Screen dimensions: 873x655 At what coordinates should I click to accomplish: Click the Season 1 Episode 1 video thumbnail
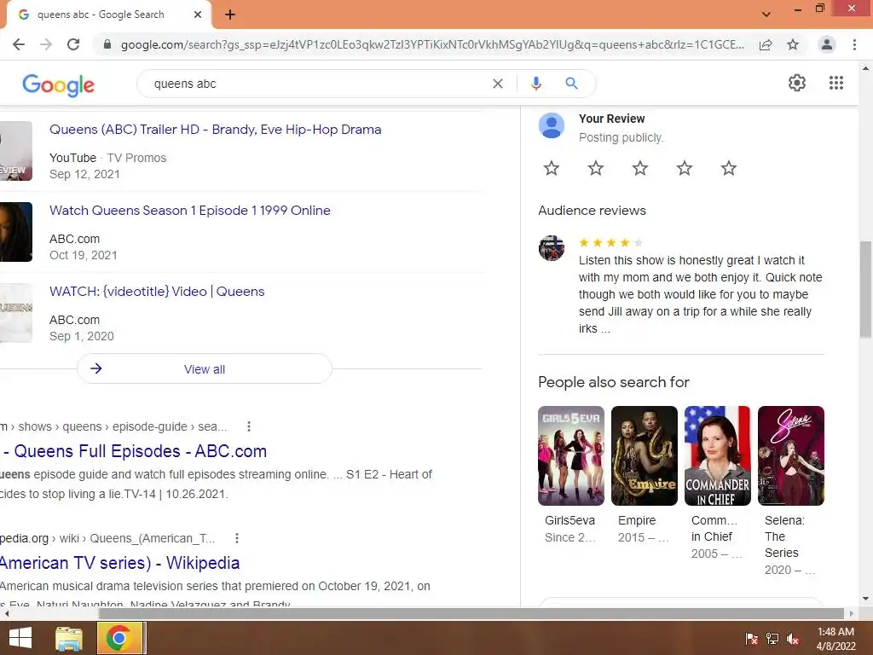point(16,232)
